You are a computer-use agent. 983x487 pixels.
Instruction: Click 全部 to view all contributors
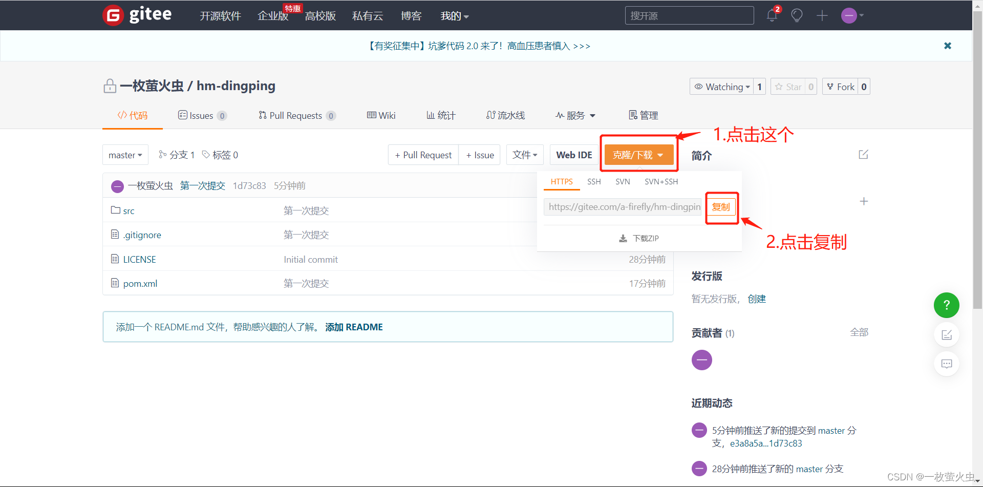tap(859, 332)
